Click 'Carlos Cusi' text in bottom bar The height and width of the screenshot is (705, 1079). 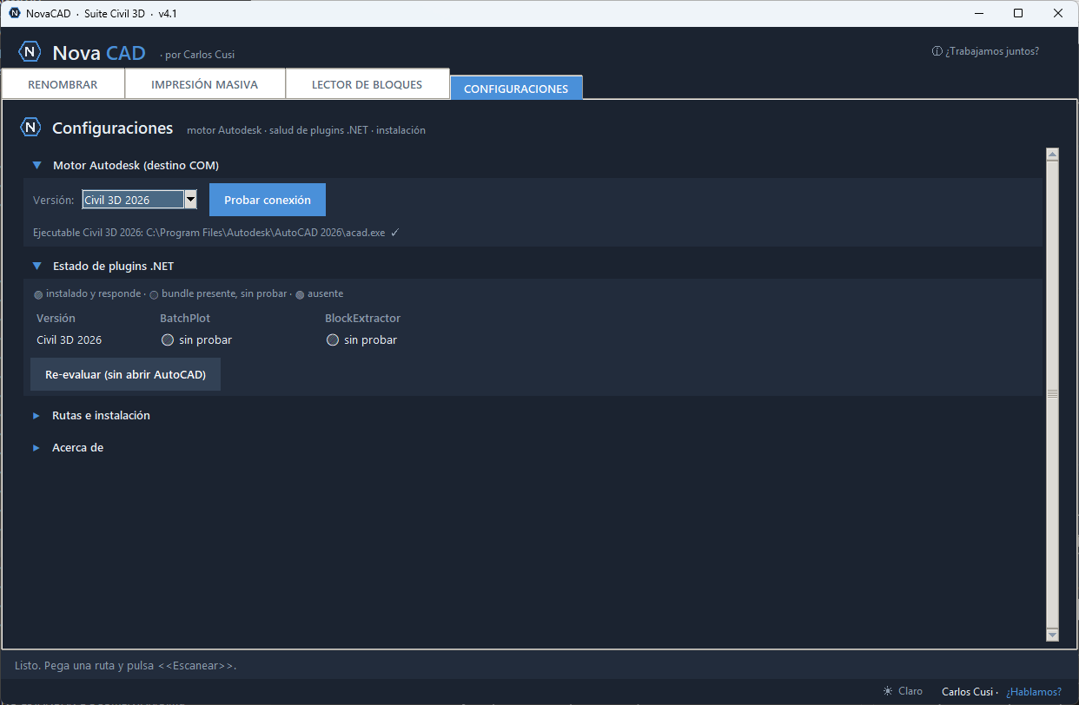point(967,692)
